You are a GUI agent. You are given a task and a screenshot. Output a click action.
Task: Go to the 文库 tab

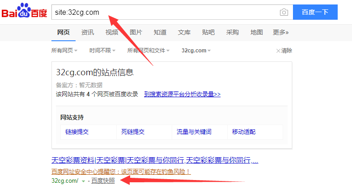(x=184, y=33)
